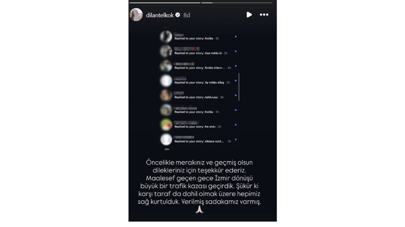Play the story with the play button
405x227 pixels.
click(249, 15)
